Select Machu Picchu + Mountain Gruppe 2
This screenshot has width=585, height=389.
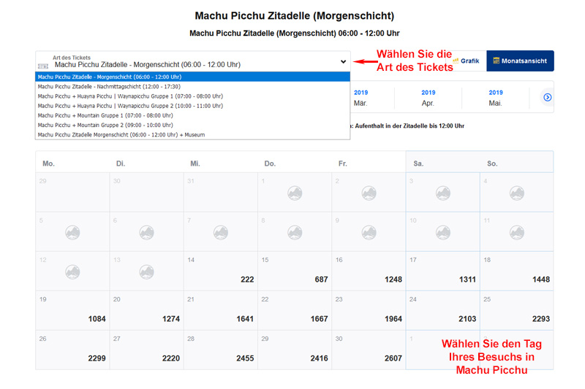[x=192, y=125]
